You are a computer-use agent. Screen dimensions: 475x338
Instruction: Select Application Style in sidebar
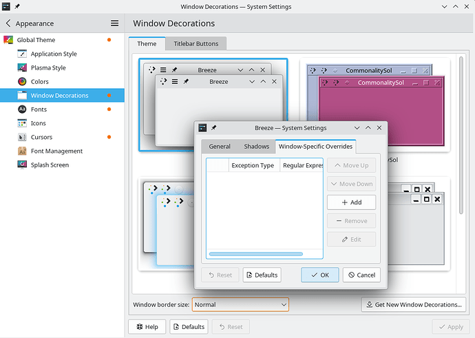click(x=62, y=54)
